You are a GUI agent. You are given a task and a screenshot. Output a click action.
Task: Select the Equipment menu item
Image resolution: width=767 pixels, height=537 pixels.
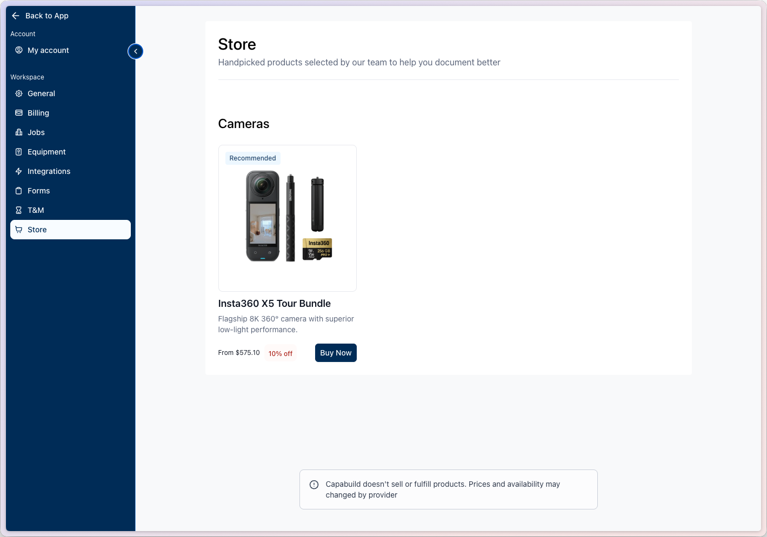pyautogui.click(x=70, y=152)
